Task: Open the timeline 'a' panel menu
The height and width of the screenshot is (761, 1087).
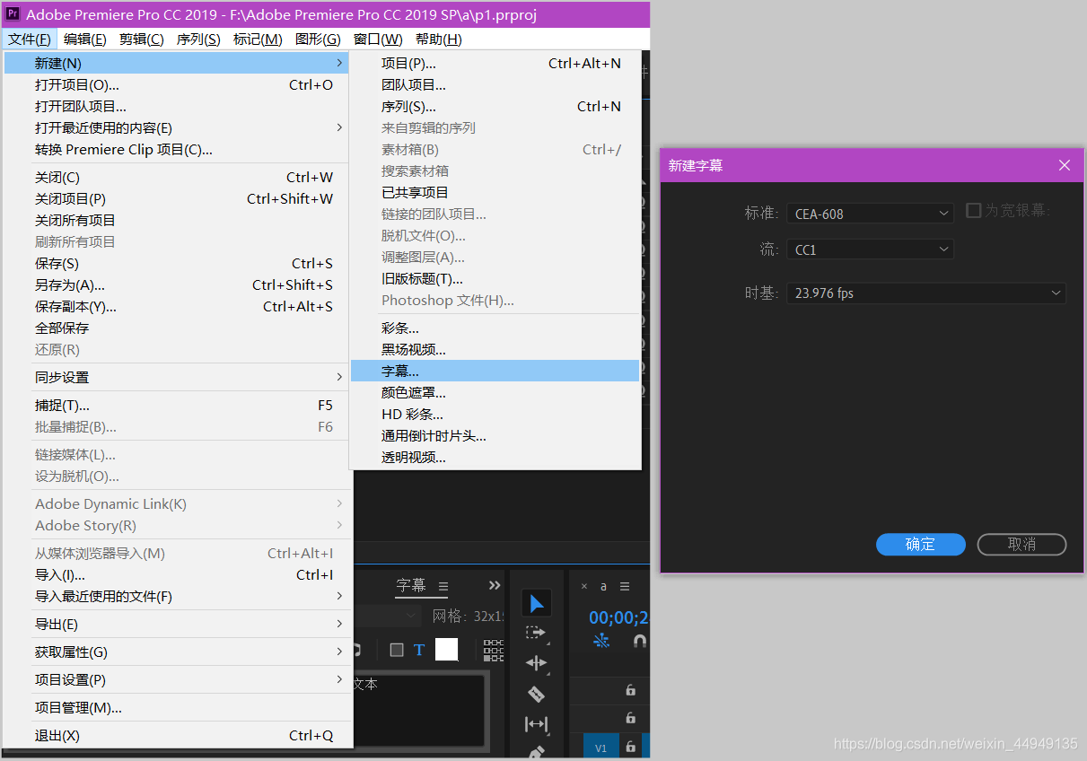Action: coord(625,586)
